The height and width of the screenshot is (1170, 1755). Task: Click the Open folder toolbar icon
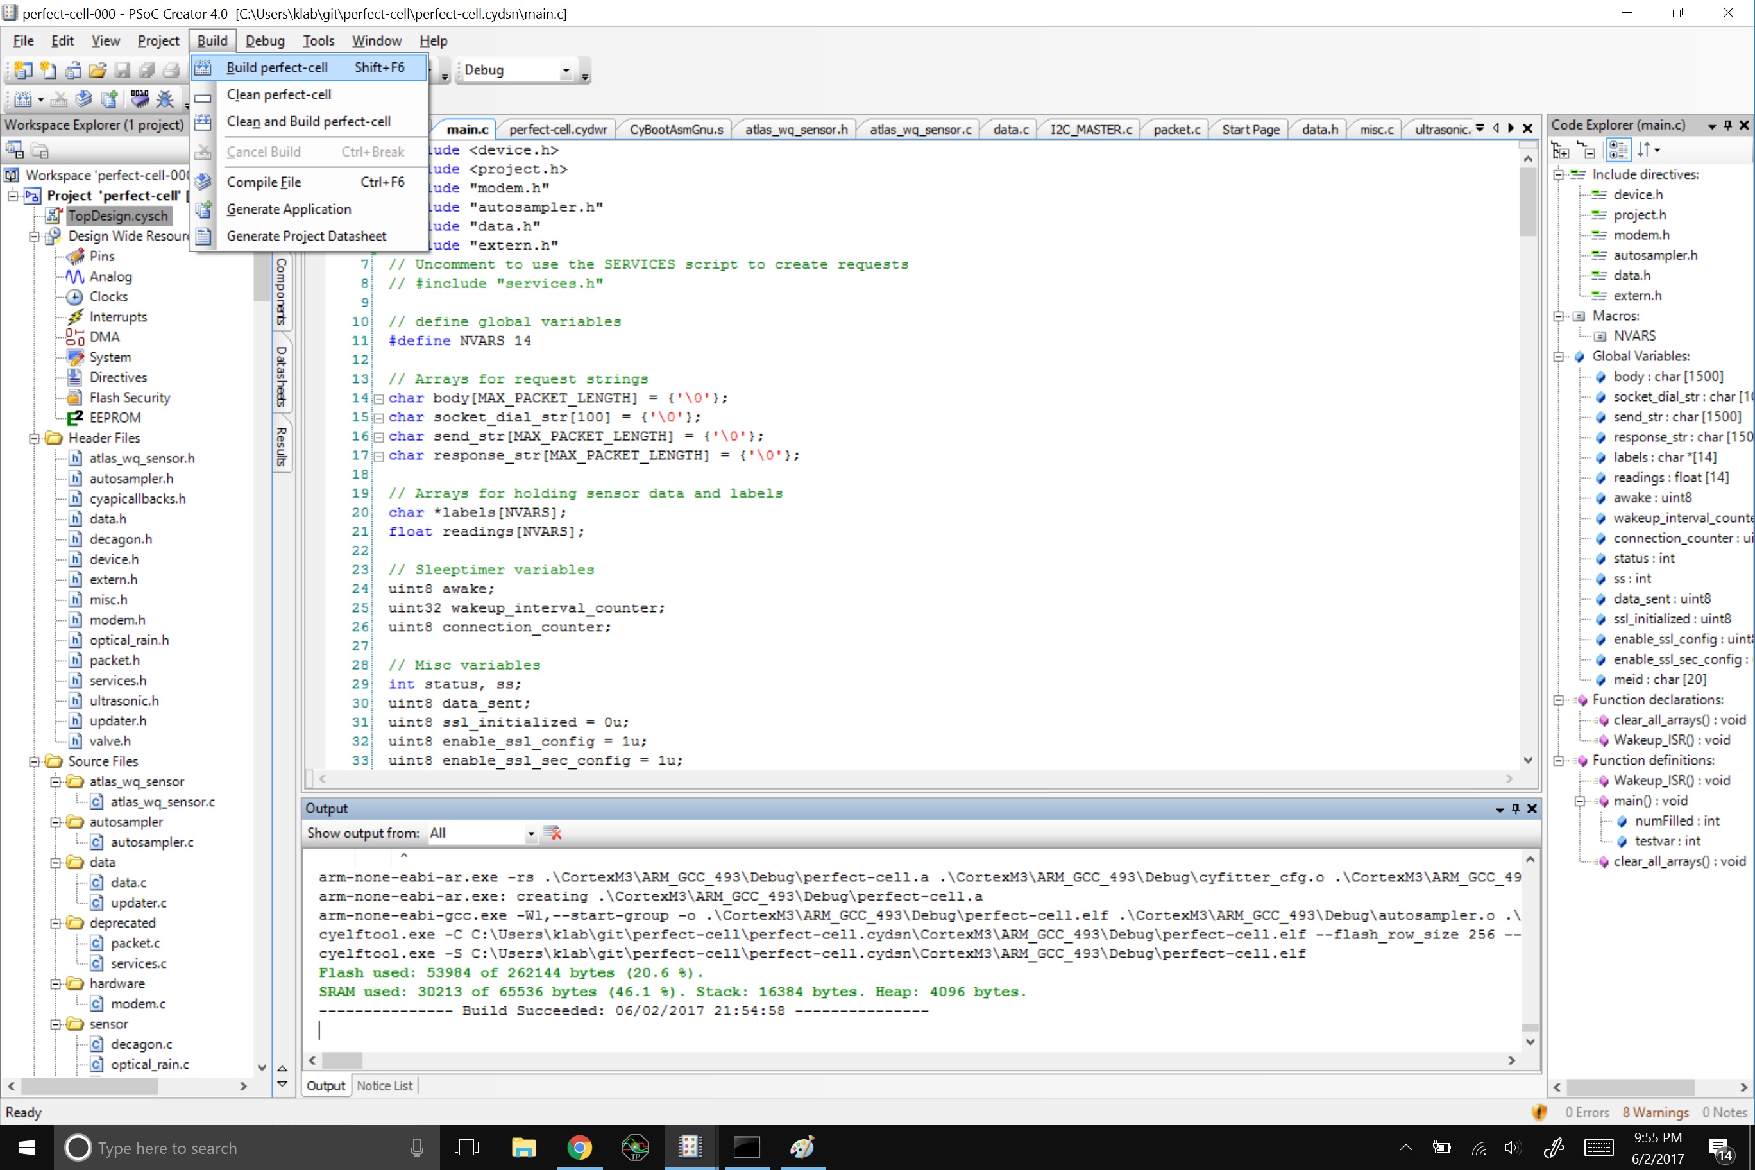pyautogui.click(x=97, y=70)
